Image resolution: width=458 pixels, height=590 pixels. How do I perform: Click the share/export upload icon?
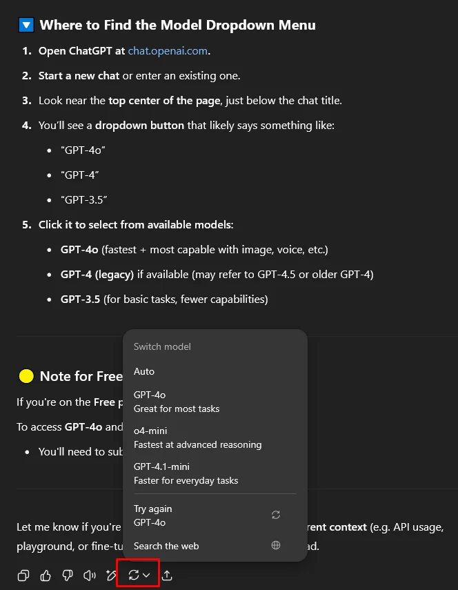point(167,576)
